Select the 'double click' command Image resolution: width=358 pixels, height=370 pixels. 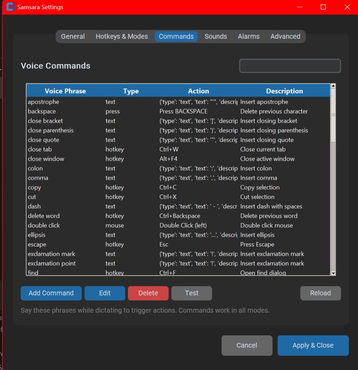[x=178, y=225]
